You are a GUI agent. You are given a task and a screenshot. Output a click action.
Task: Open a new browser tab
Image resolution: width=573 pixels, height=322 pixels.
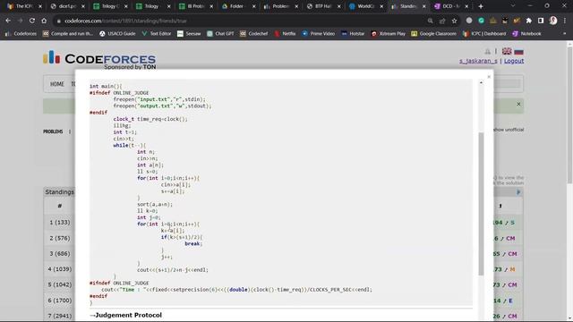pos(481,6)
